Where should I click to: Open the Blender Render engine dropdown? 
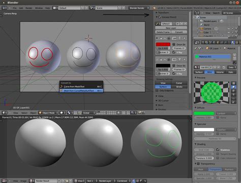coord(139,8)
